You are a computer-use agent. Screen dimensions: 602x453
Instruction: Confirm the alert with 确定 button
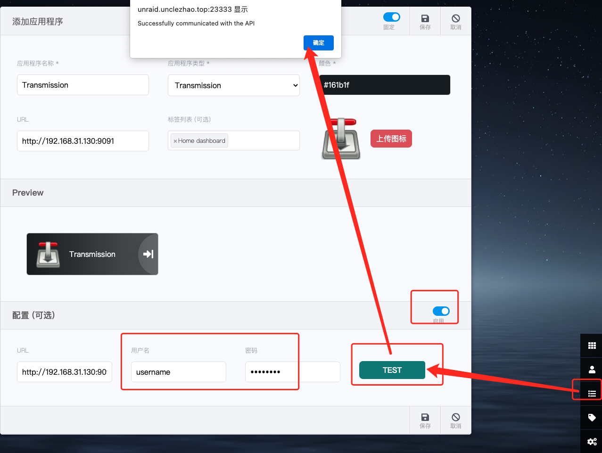click(x=319, y=43)
